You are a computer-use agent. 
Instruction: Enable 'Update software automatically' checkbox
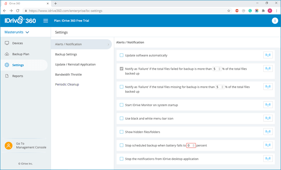point(122,55)
